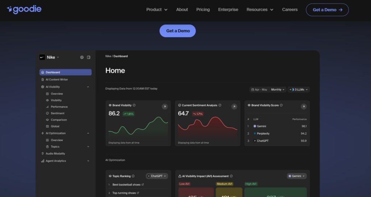Click the Sentiment smiley icon in sidebar
371x197 pixels.
tap(47, 113)
